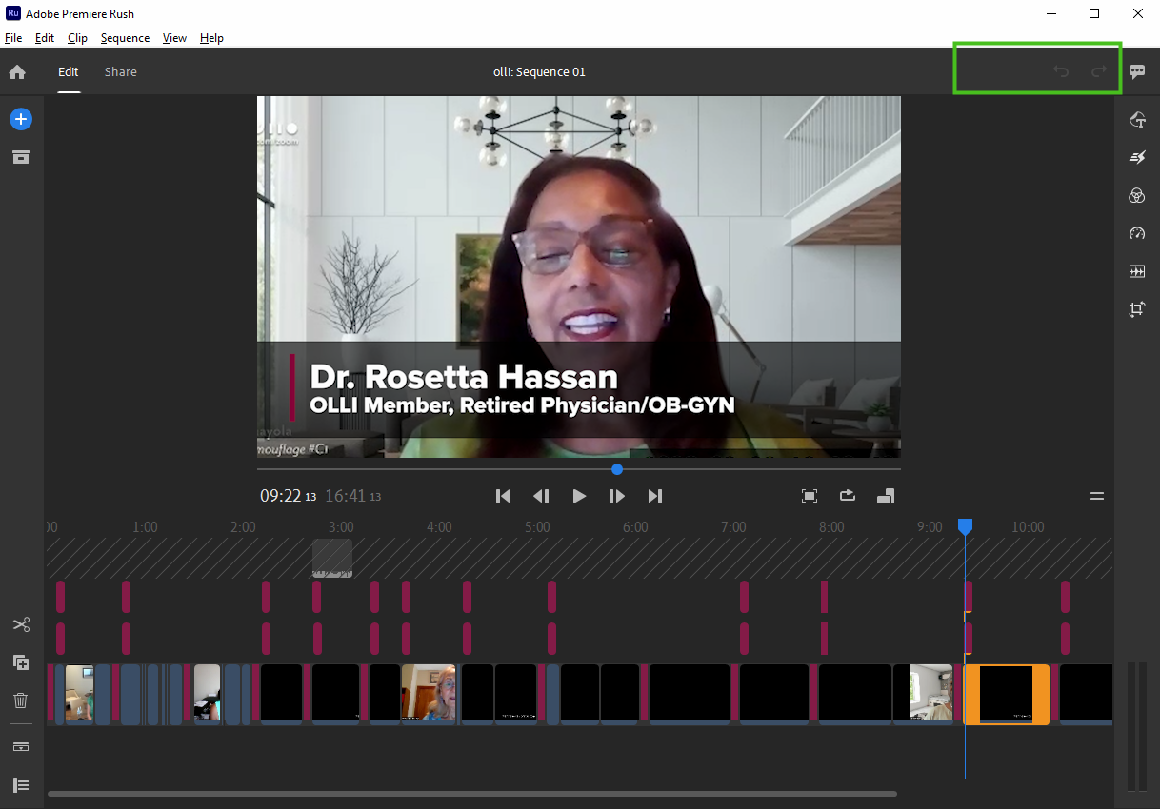Open the Color panel
1160x809 pixels.
pyautogui.click(x=1136, y=195)
